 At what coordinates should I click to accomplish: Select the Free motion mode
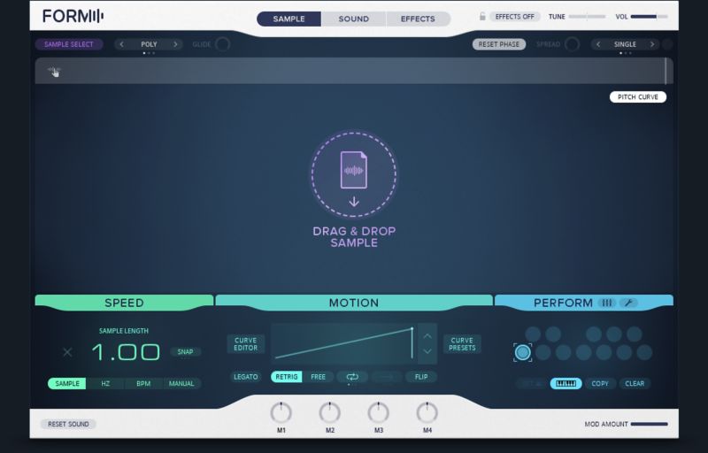[318, 377]
